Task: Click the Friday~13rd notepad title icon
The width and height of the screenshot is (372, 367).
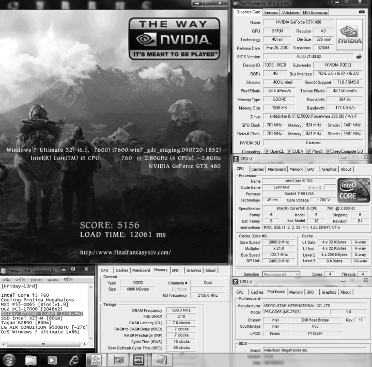Action: tap(3, 270)
